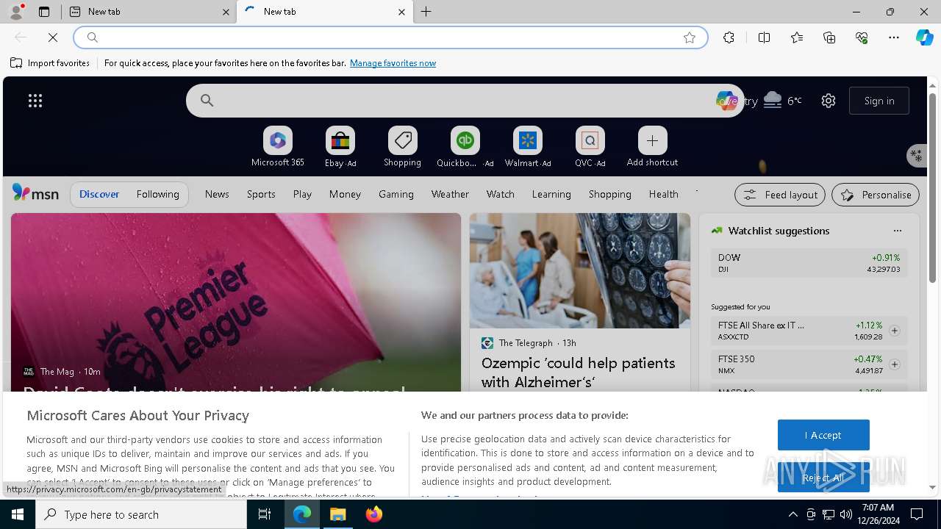Open tab actions menu icon
The width and height of the screenshot is (941, 529).
[44, 12]
